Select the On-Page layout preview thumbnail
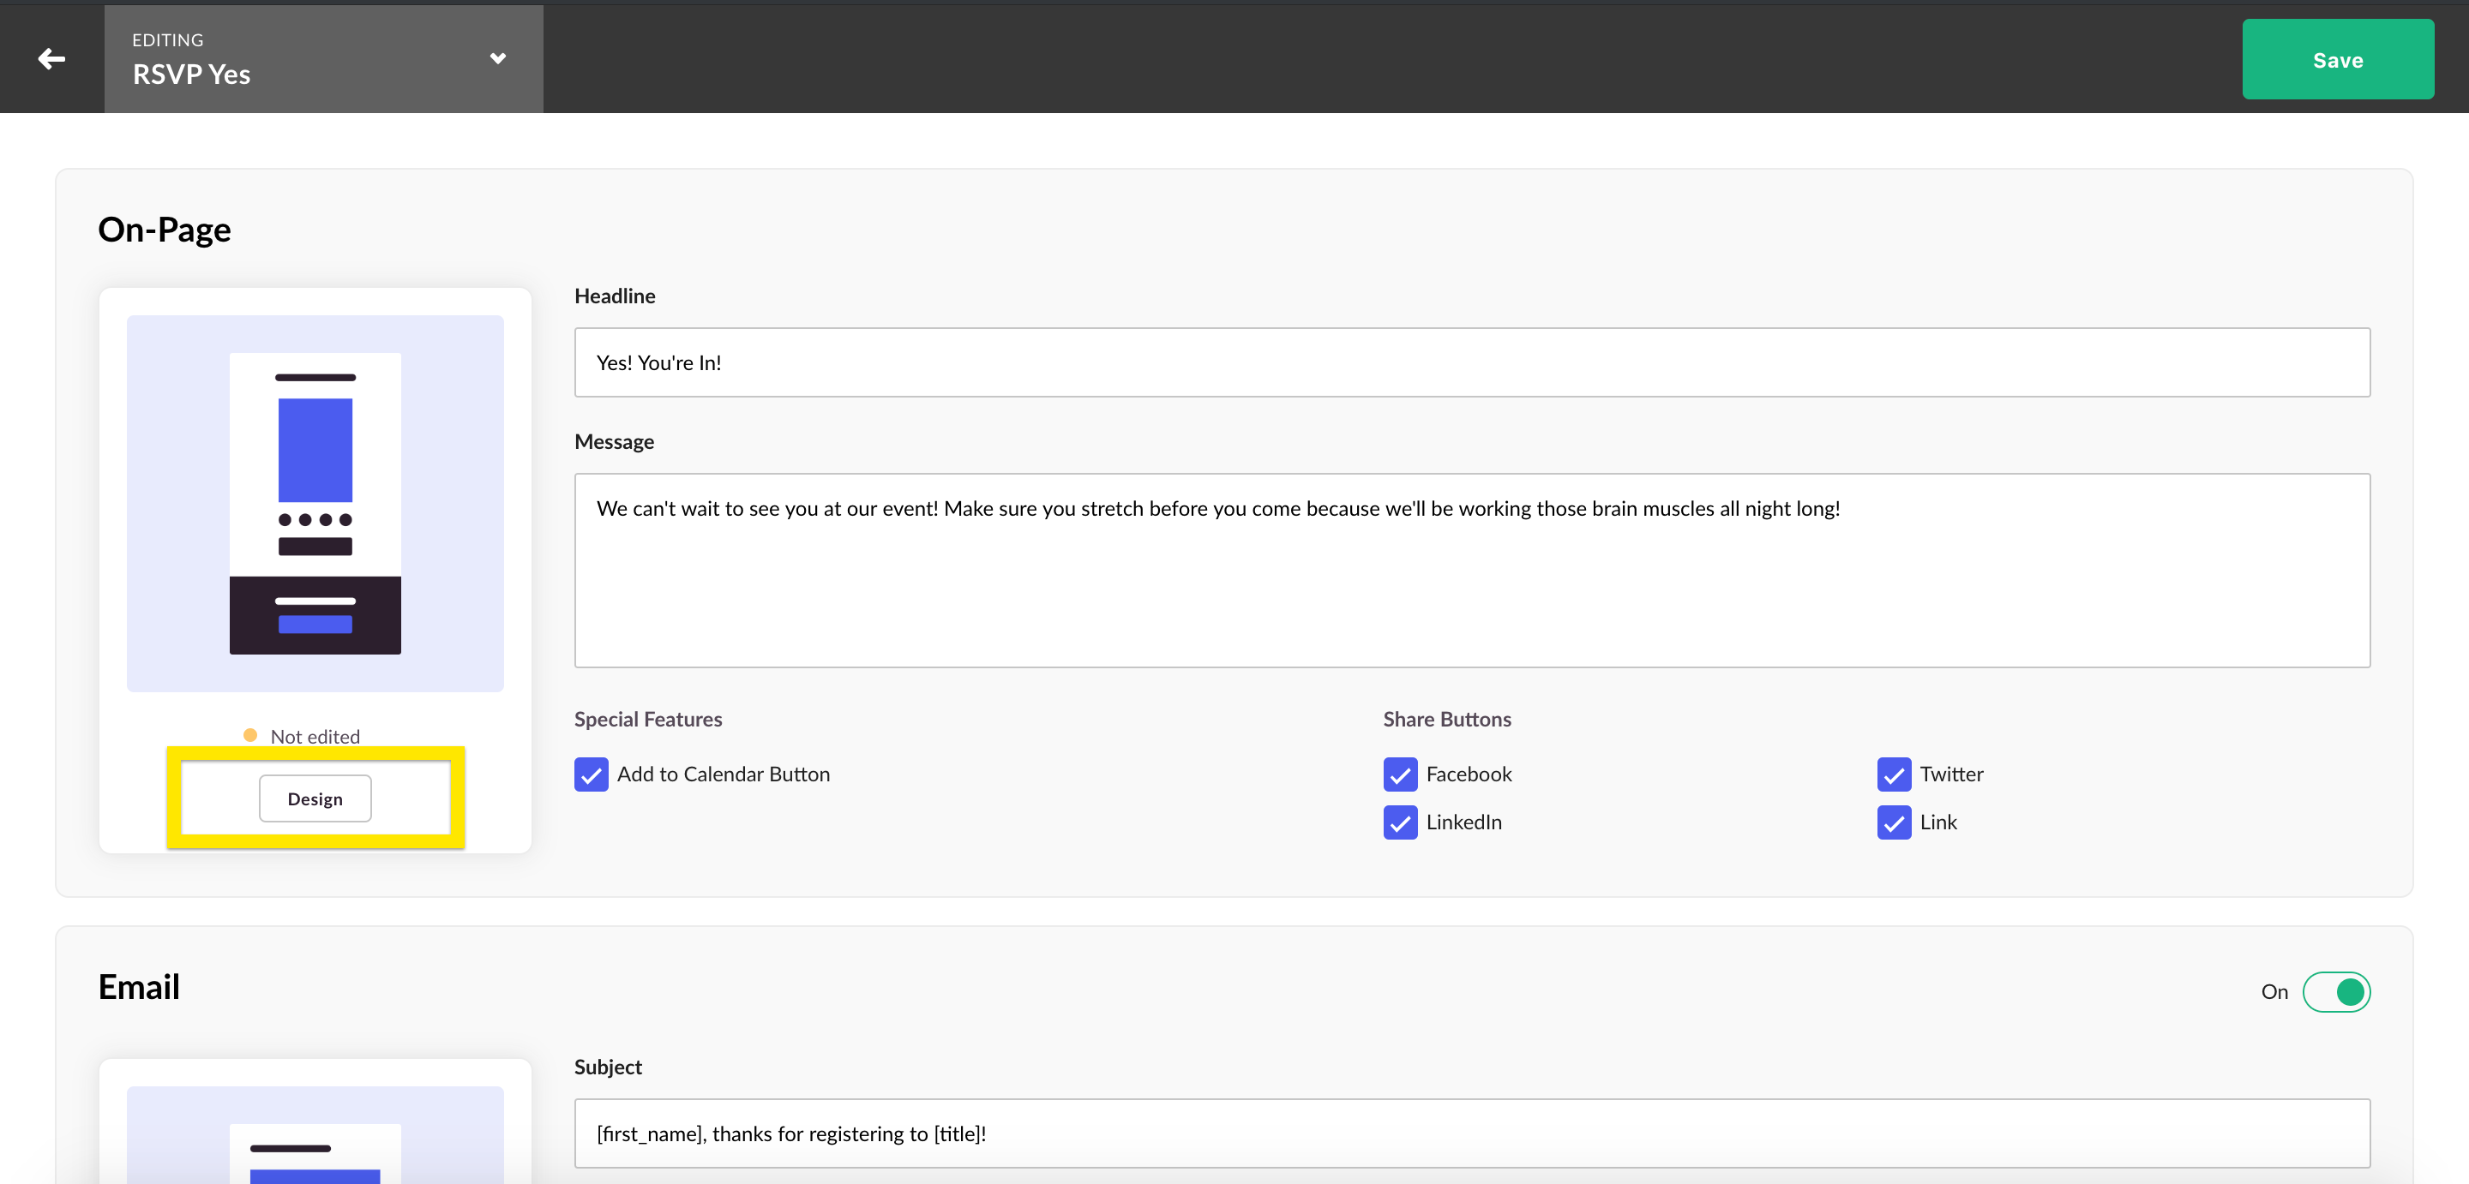The height and width of the screenshot is (1184, 2469). [315, 503]
